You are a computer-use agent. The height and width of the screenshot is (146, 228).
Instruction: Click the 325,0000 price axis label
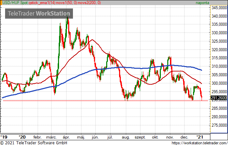[x=219, y=41]
